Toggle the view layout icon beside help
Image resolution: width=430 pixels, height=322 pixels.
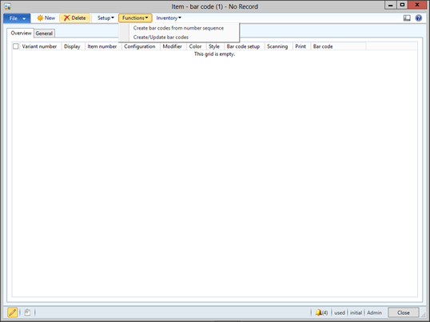pos(407,18)
